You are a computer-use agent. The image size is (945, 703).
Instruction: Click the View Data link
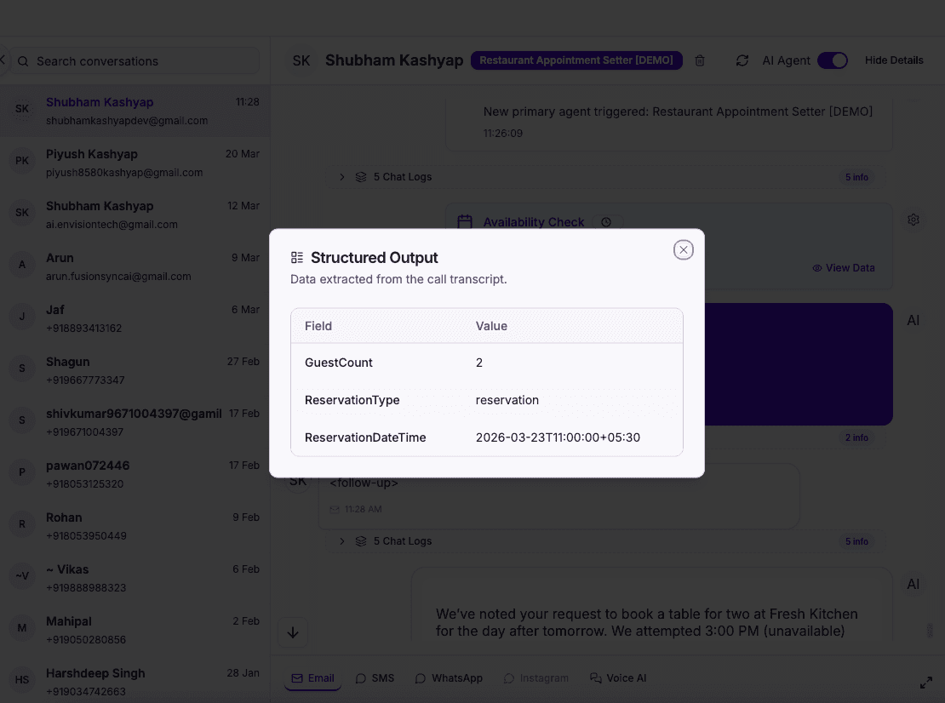[x=844, y=267]
